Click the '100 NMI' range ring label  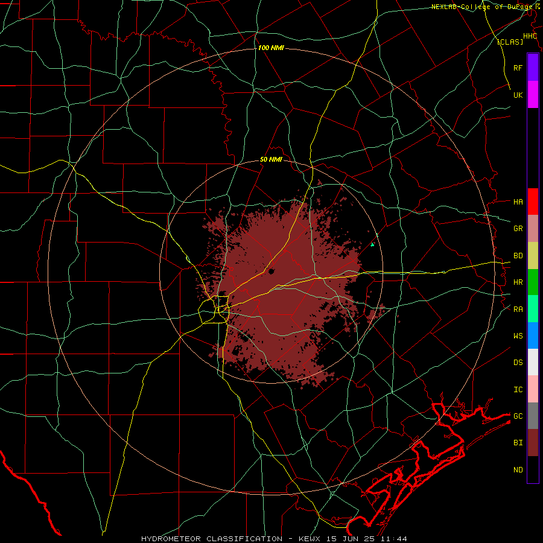click(x=271, y=48)
